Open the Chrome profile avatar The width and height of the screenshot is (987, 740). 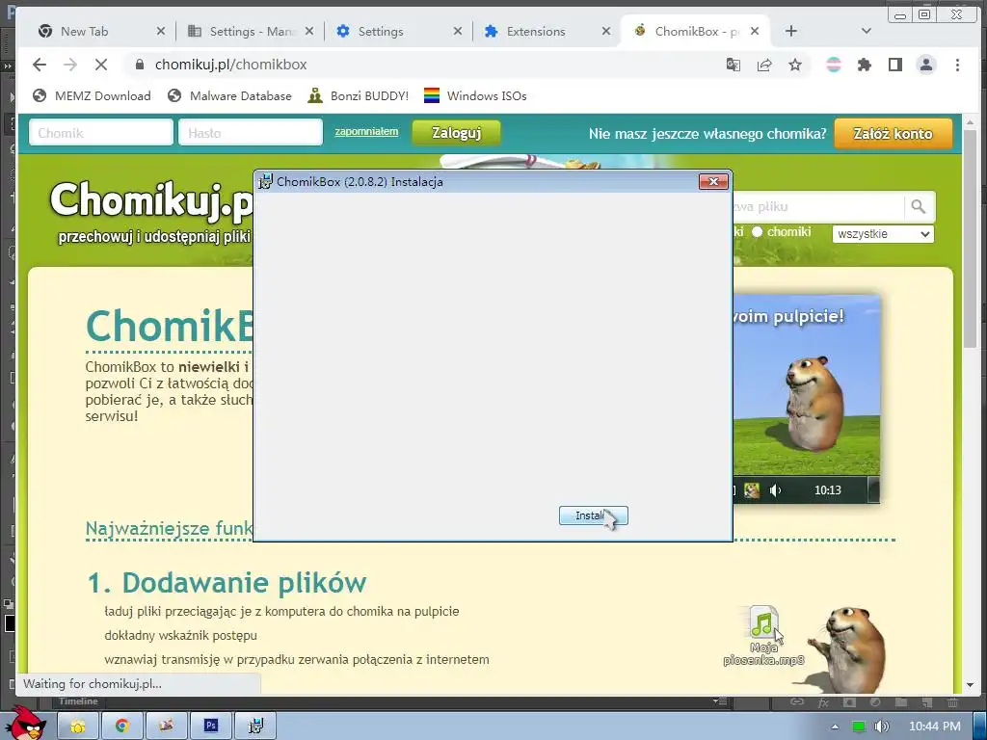coord(926,65)
